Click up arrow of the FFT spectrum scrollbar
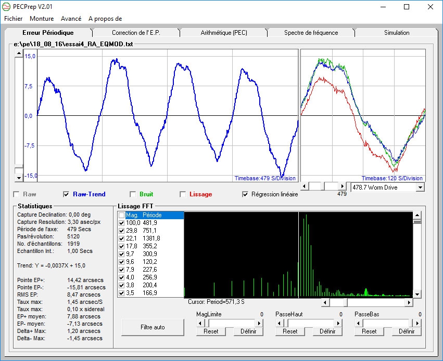443x361 pixels. click(x=417, y=215)
